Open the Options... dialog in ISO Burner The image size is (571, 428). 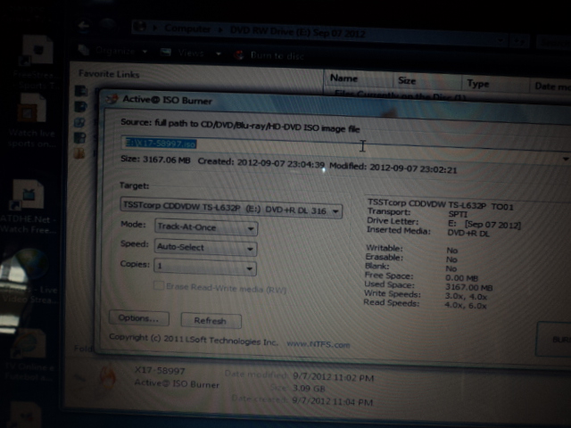pyautogui.click(x=139, y=318)
